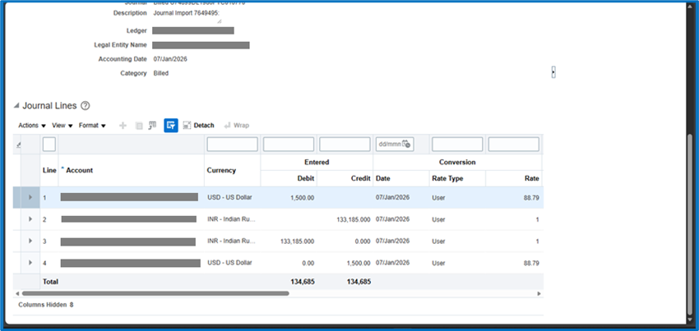Click the Line filter field

(x=49, y=145)
